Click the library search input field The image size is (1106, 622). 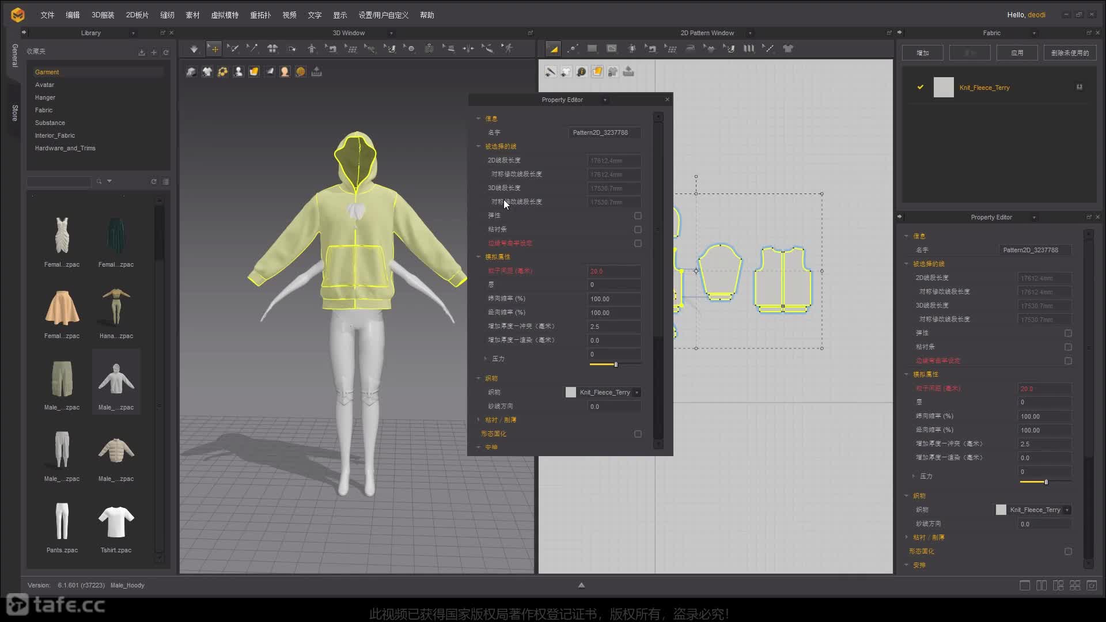pyautogui.click(x=59, y=181)
